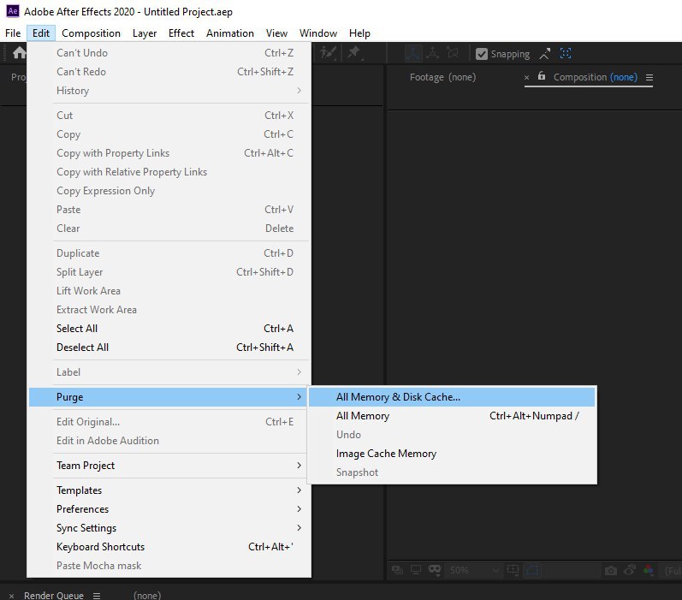Click the Edit in Adobe Audition entry
Viewport: 682px width, 600px height.
tap(169, 440)
